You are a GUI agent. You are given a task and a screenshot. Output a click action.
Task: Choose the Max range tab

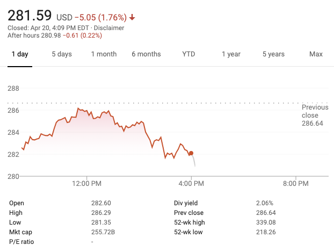coord(316,54)
